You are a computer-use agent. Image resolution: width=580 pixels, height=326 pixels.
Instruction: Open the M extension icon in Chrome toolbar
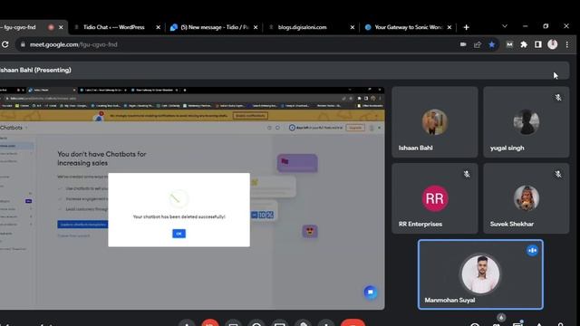[x=509, y=44]
